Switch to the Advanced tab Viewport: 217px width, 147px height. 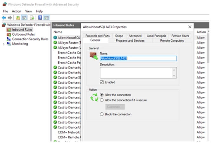tap(135, 36)
